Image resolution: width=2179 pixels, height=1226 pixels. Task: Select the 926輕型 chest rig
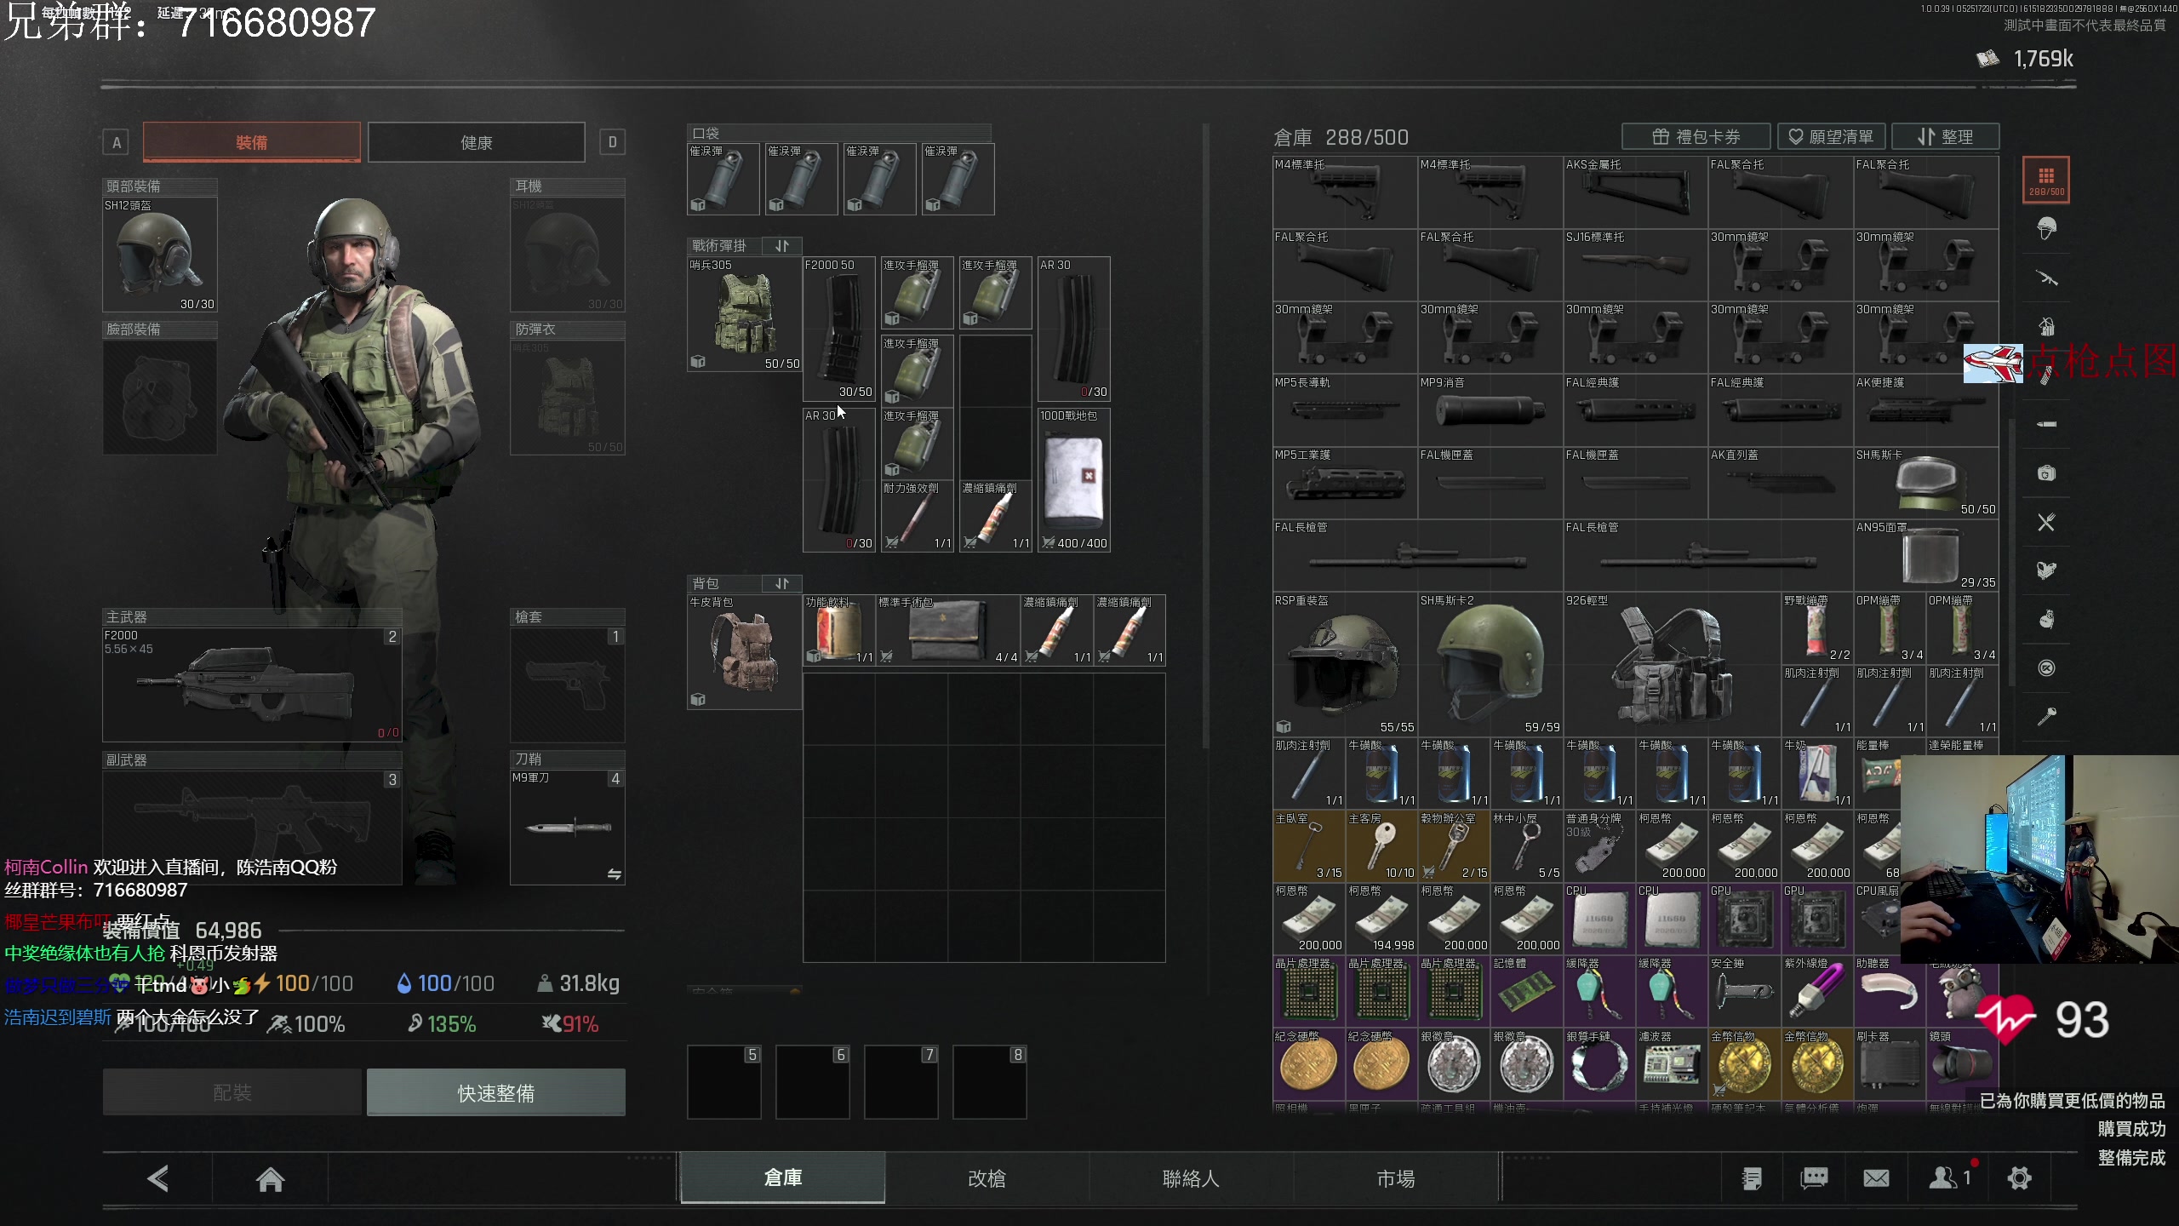pyautogui.click(x=1672, y=664)
